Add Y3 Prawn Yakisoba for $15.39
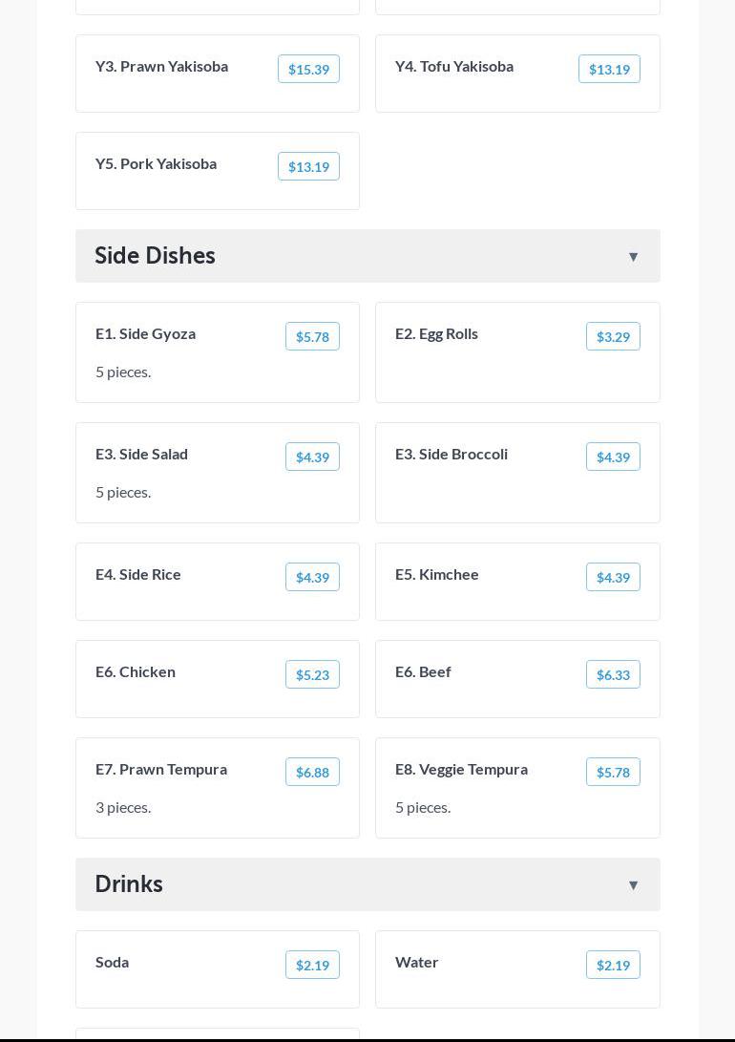Screen dimensions: 735x1042 [308, 69]
